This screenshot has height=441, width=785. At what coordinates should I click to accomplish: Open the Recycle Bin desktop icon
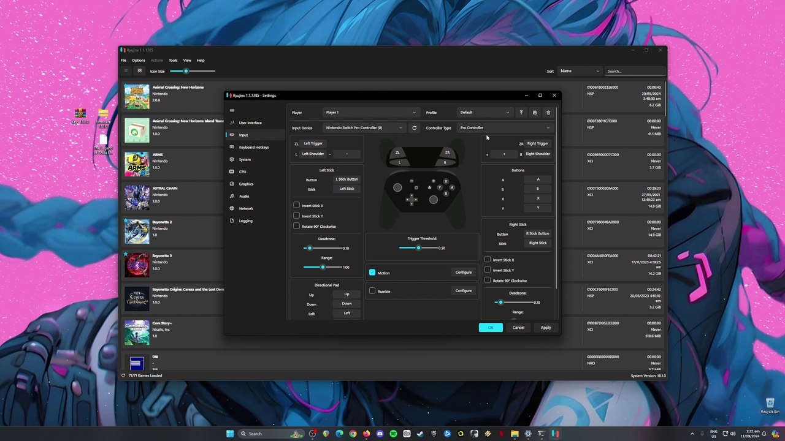770,404
